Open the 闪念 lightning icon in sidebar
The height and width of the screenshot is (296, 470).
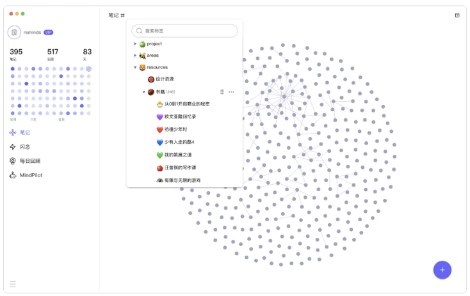click(x=13, y=146)
